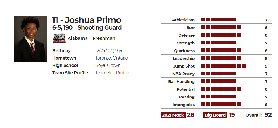Click the Alabama elephant team logo
278x128 pixels.
[x=59, y=39]
